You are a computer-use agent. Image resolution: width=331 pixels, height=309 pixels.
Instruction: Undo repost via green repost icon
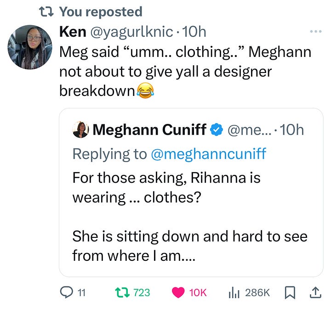pyautogui.click(x=122, y=292)
